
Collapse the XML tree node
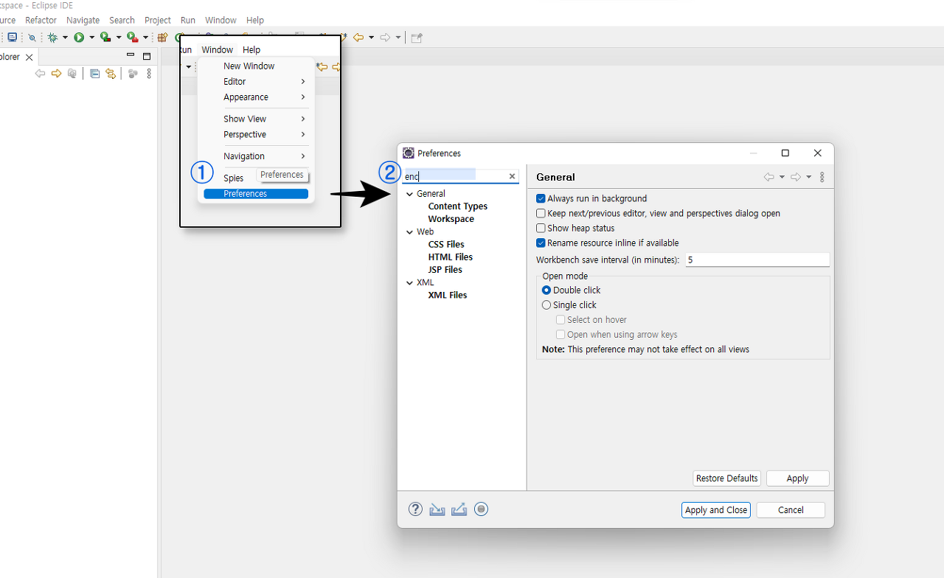(x=410, y=282)
